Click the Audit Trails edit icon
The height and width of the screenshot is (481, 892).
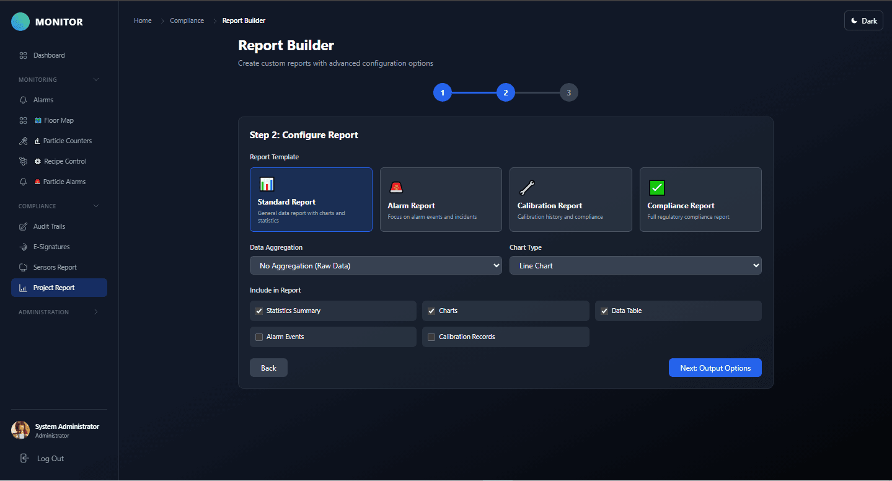coord(23,226)
